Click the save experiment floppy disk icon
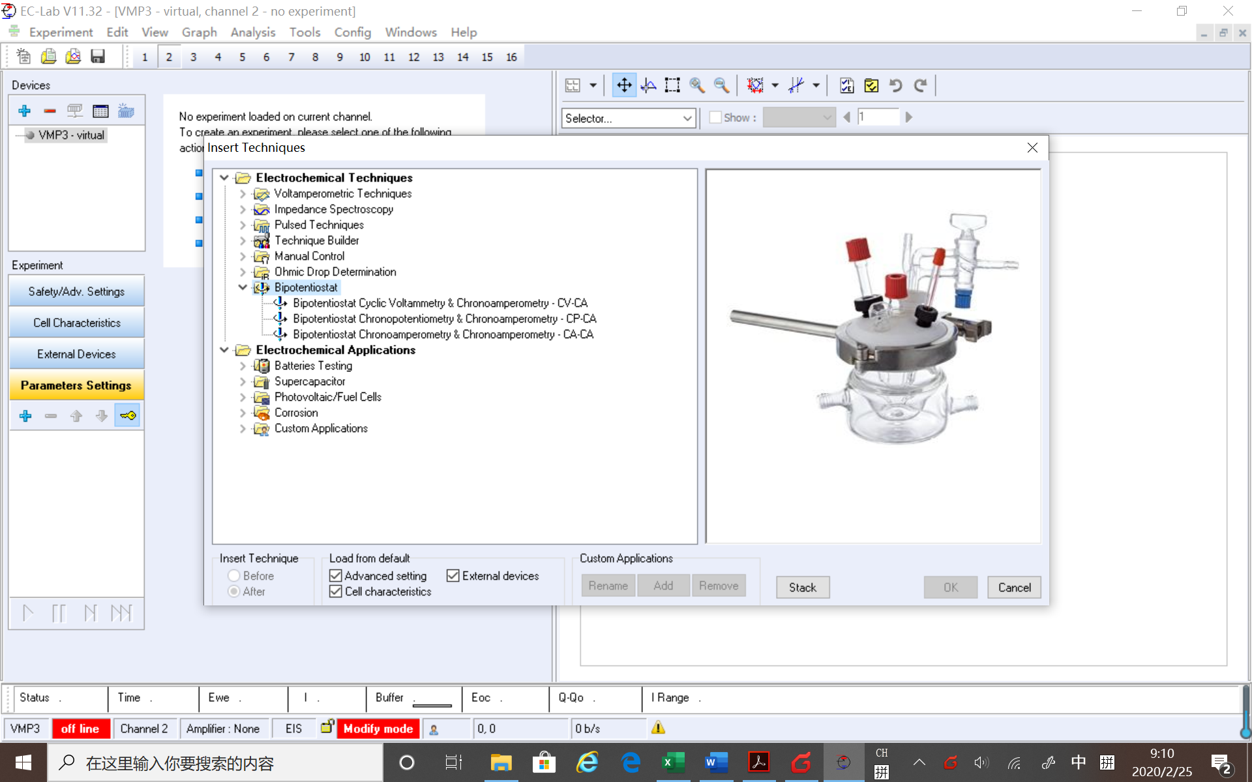Screen dimensions: 1252x782 (x=98, y=57)
